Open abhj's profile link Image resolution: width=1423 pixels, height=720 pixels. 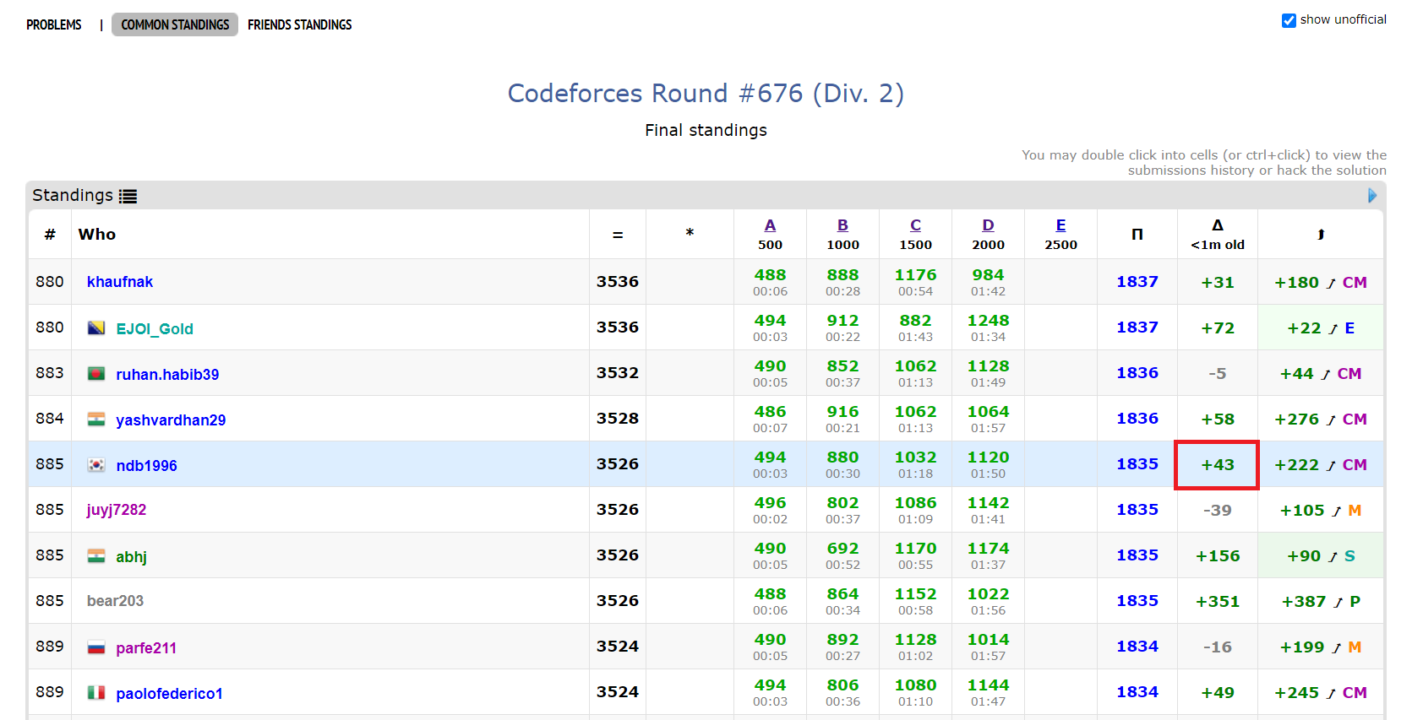pyautogui.click(x=131, y=557)
